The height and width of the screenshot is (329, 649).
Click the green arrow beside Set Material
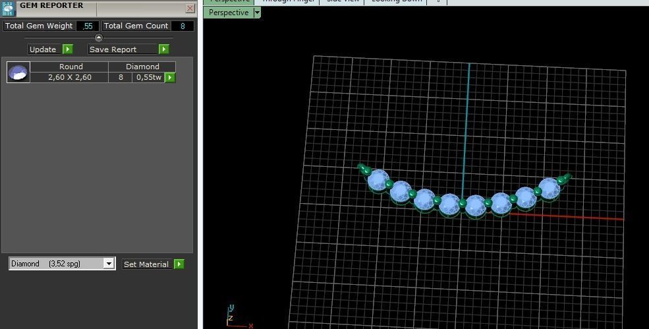coord(179,264)
